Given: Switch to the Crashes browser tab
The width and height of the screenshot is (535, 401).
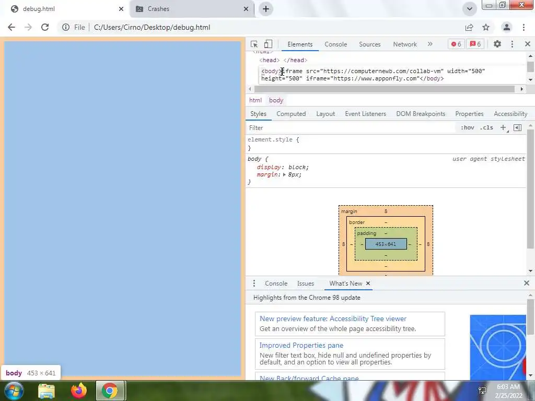Looking at the screenshot, I should click(192, 9).
